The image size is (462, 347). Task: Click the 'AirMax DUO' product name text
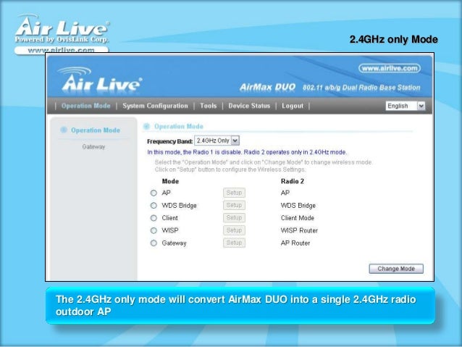[x=267, y=87]
